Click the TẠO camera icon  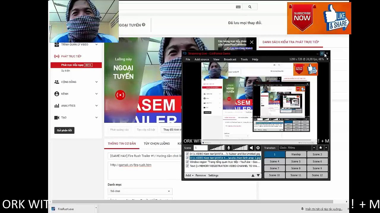point(57,117)
